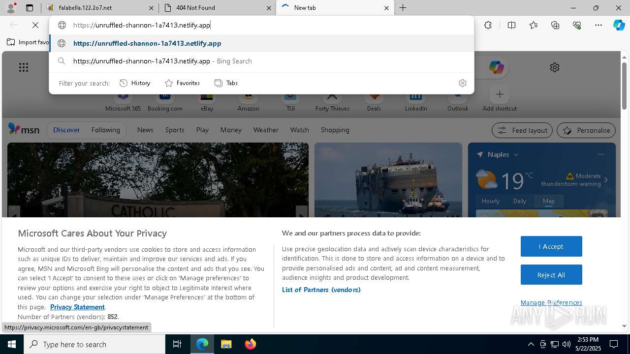
Task: Click in the address bar URL field
Action: click(x=261, y=25)
